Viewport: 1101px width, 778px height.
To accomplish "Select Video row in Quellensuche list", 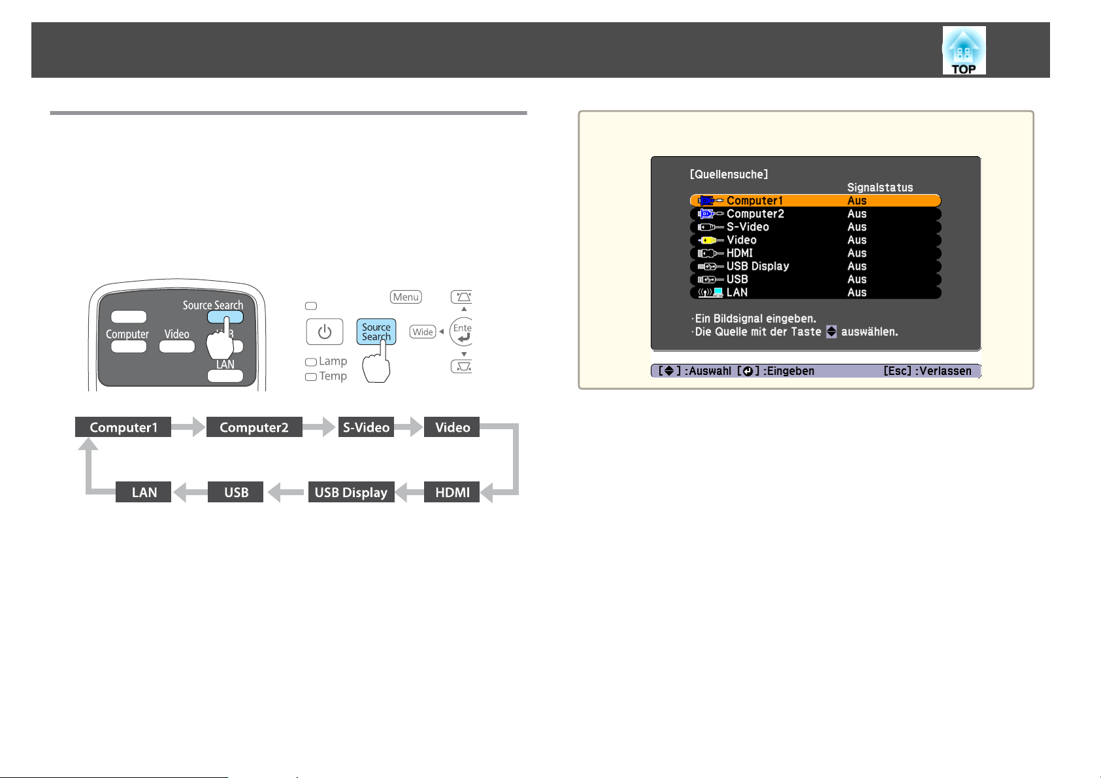I will 815,240.
